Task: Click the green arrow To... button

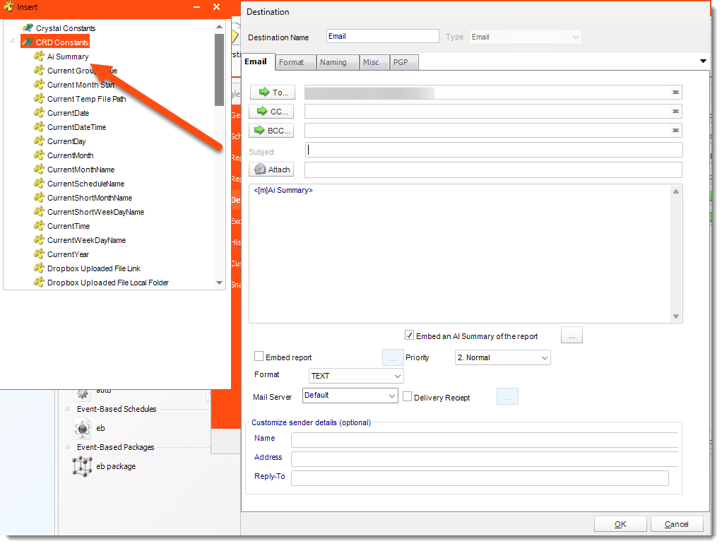Action: 271,93
